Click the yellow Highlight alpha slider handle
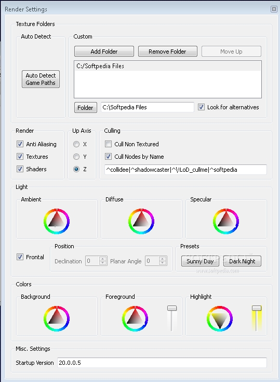The width and height of the screenshot is (280, 382). coord(257,308)
